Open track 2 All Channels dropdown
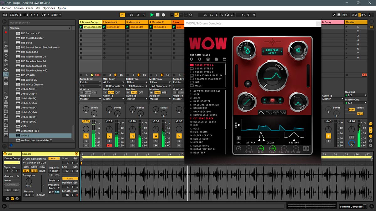 click(113, 86)
